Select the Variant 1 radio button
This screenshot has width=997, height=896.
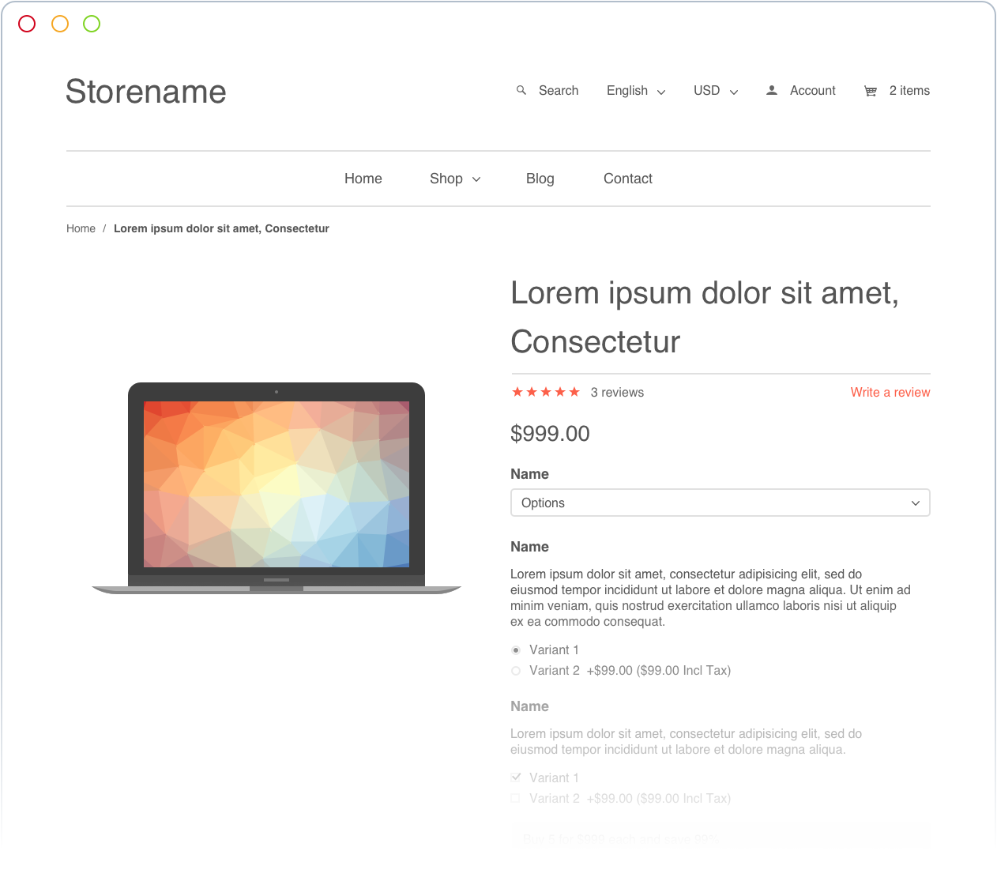click(x=516, y=650)
